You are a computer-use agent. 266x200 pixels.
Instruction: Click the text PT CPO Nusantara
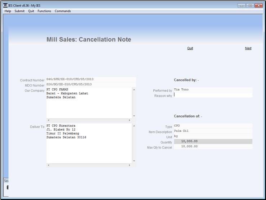tap(61, 126)
